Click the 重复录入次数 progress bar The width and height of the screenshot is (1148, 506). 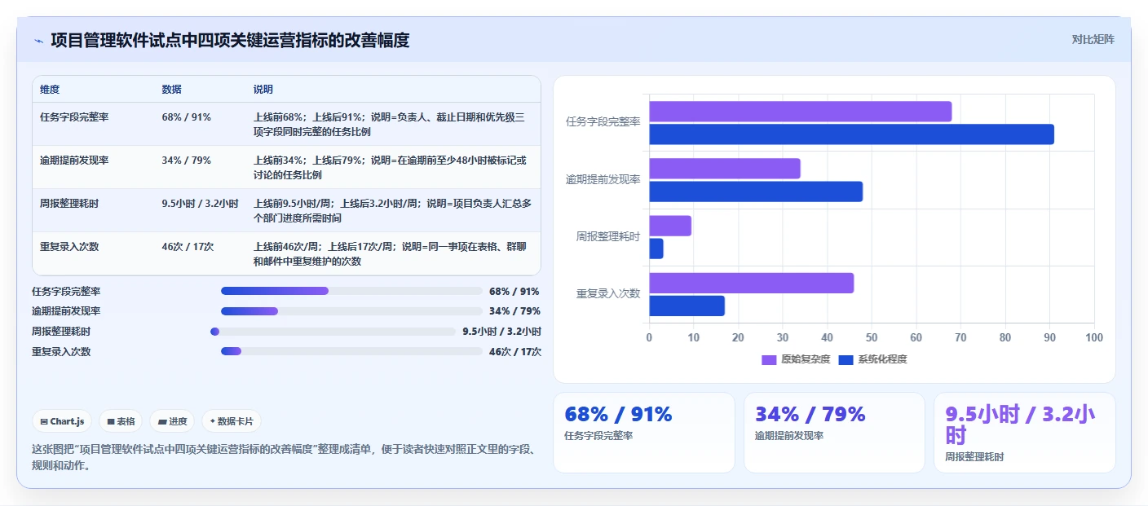351,351
